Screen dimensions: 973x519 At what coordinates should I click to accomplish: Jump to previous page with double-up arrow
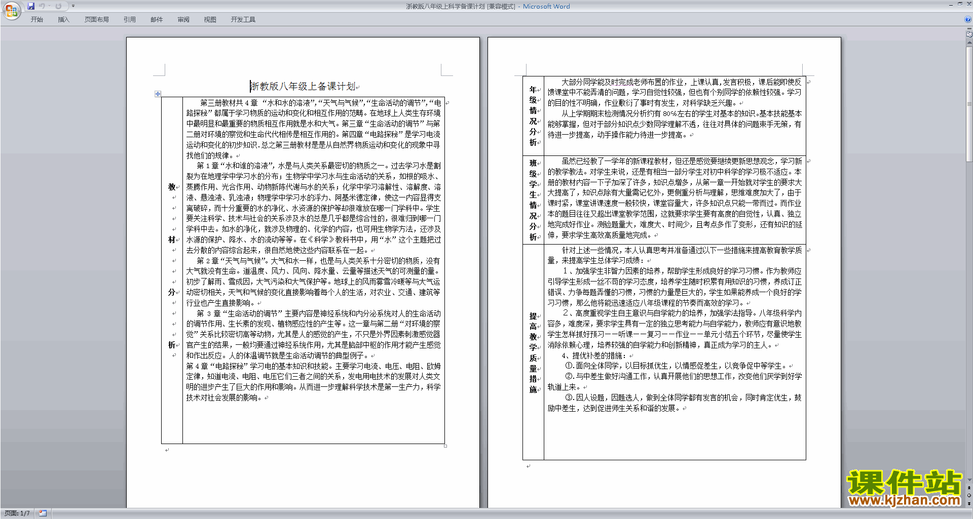[x=969, y=488]
